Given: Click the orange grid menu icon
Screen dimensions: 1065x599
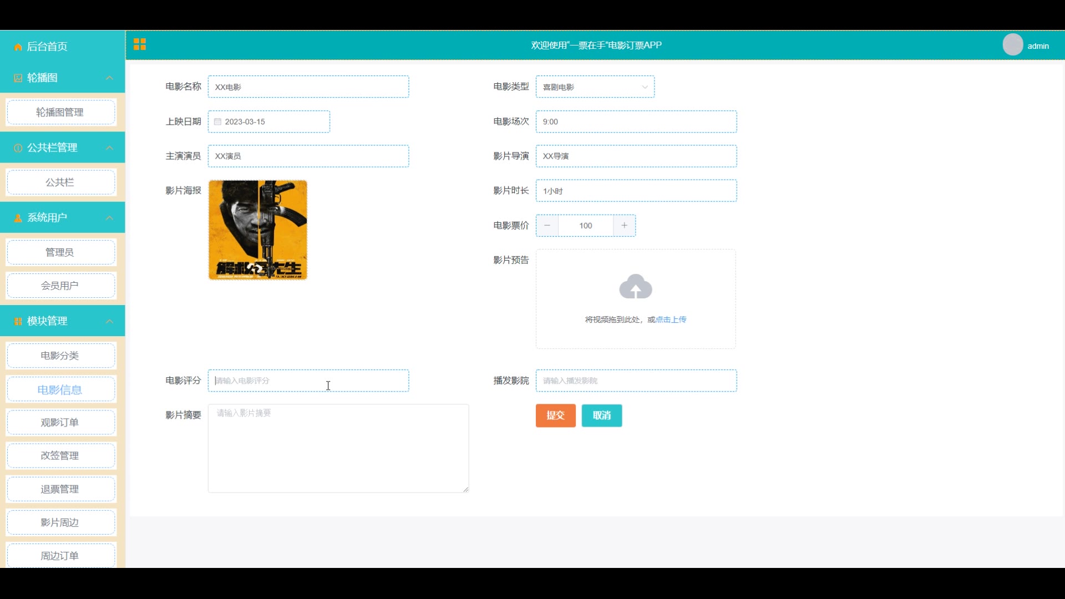Looking at the screenshot, I should coord(140,44).
